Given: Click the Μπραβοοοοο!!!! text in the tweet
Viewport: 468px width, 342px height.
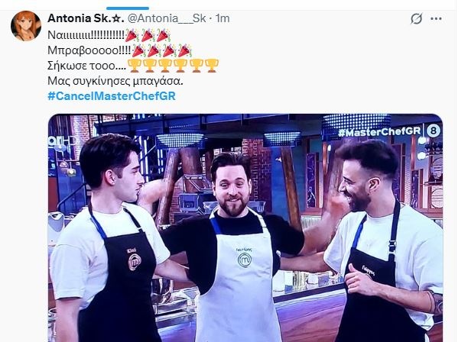Looking at the screenshot, I should click(89, 50).
